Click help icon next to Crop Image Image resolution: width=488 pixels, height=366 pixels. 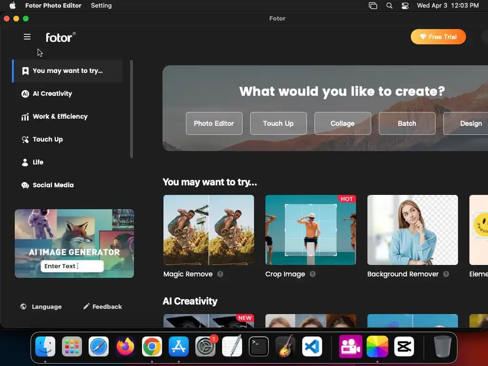(313, 274)
